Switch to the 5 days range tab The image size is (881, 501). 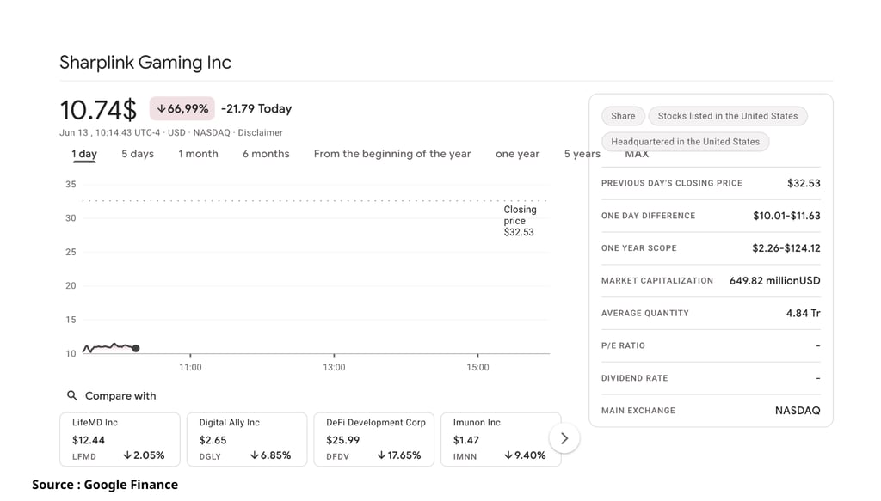138,154
